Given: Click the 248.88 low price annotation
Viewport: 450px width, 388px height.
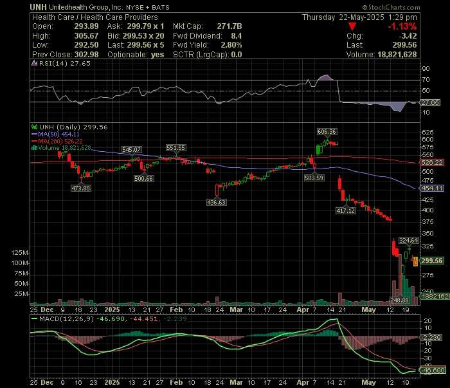Looking at the screenshot, I should coord(399,300).
